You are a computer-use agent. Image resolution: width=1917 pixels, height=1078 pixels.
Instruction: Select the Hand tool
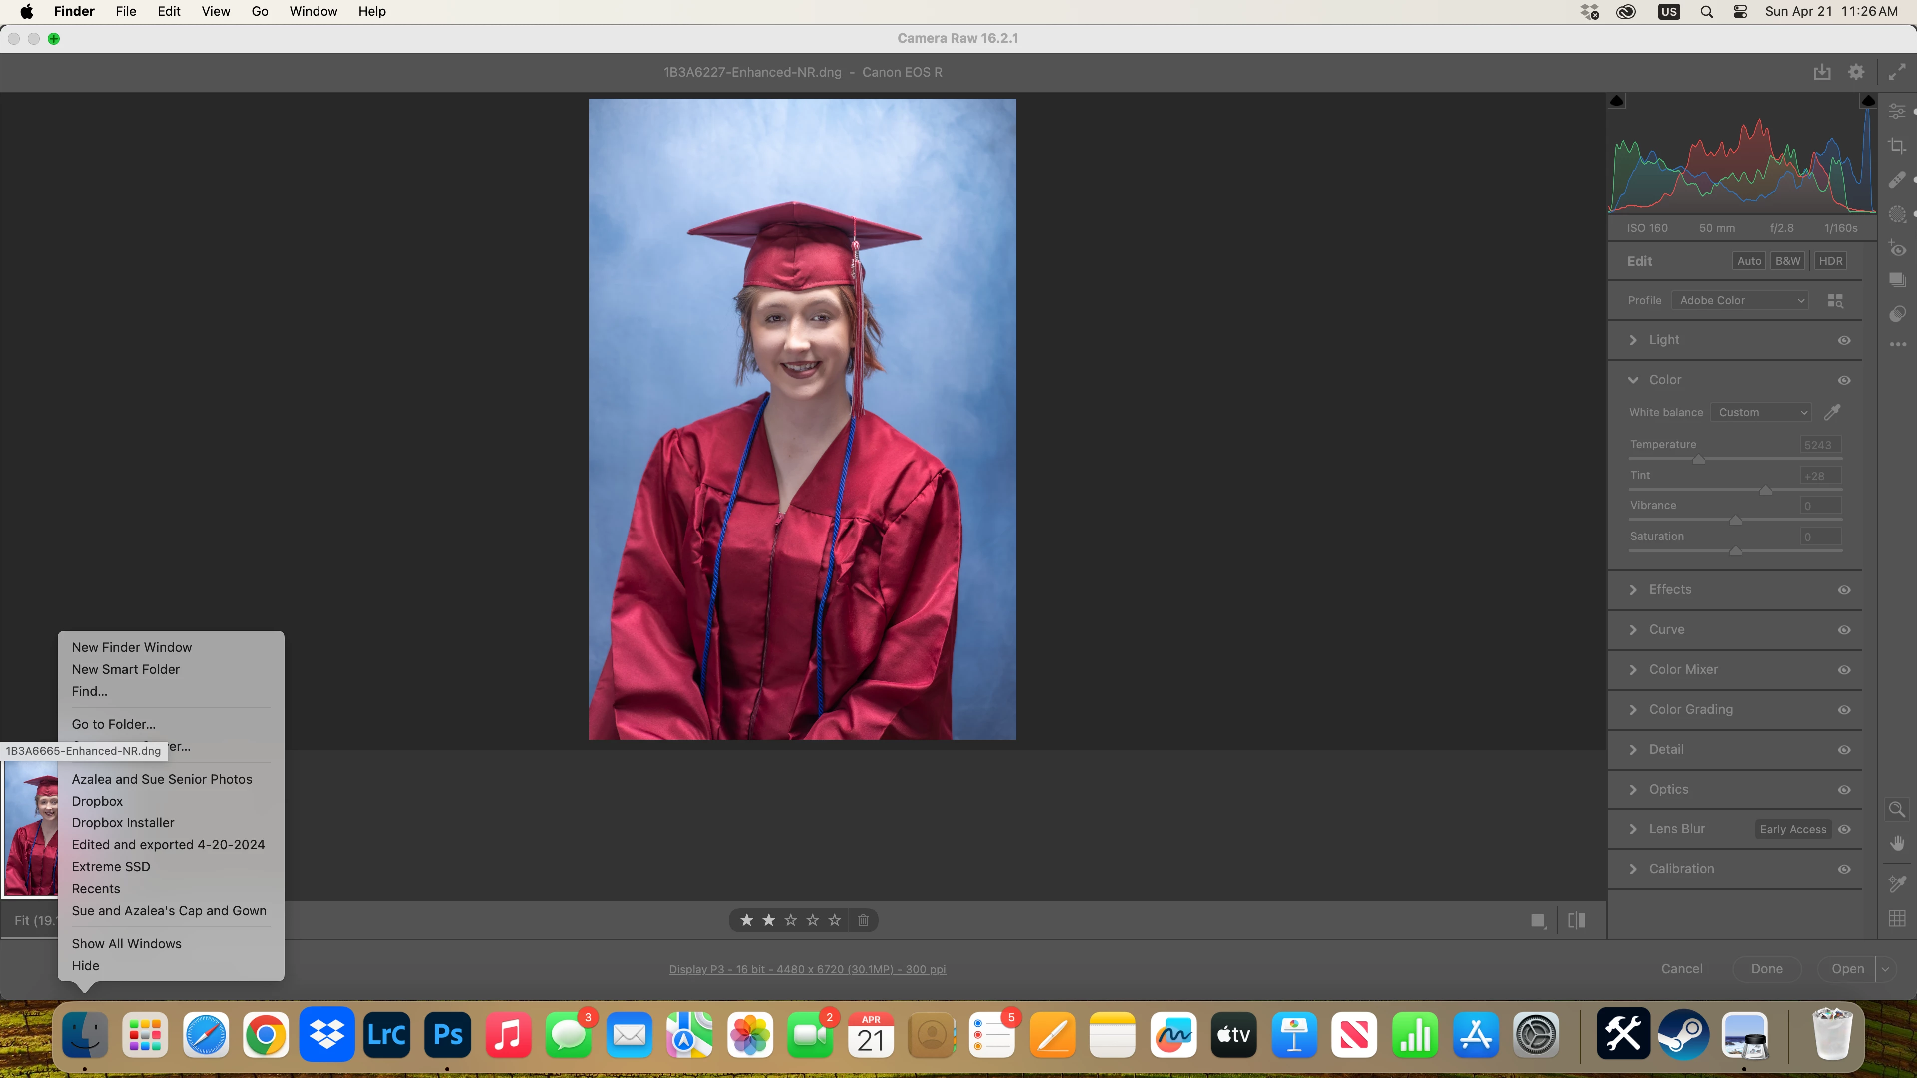point(1896,843)
